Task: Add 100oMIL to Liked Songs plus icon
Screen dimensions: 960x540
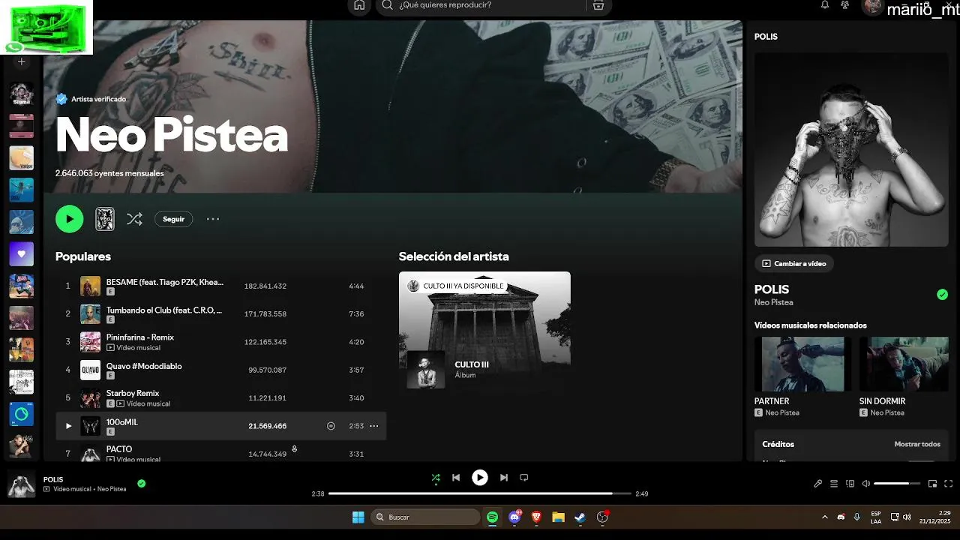Action: pos(331,426)
